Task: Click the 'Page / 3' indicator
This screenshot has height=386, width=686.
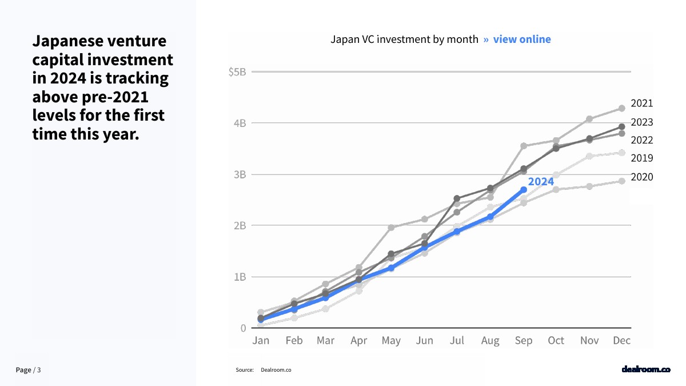Action: click(x=28, y=370)
